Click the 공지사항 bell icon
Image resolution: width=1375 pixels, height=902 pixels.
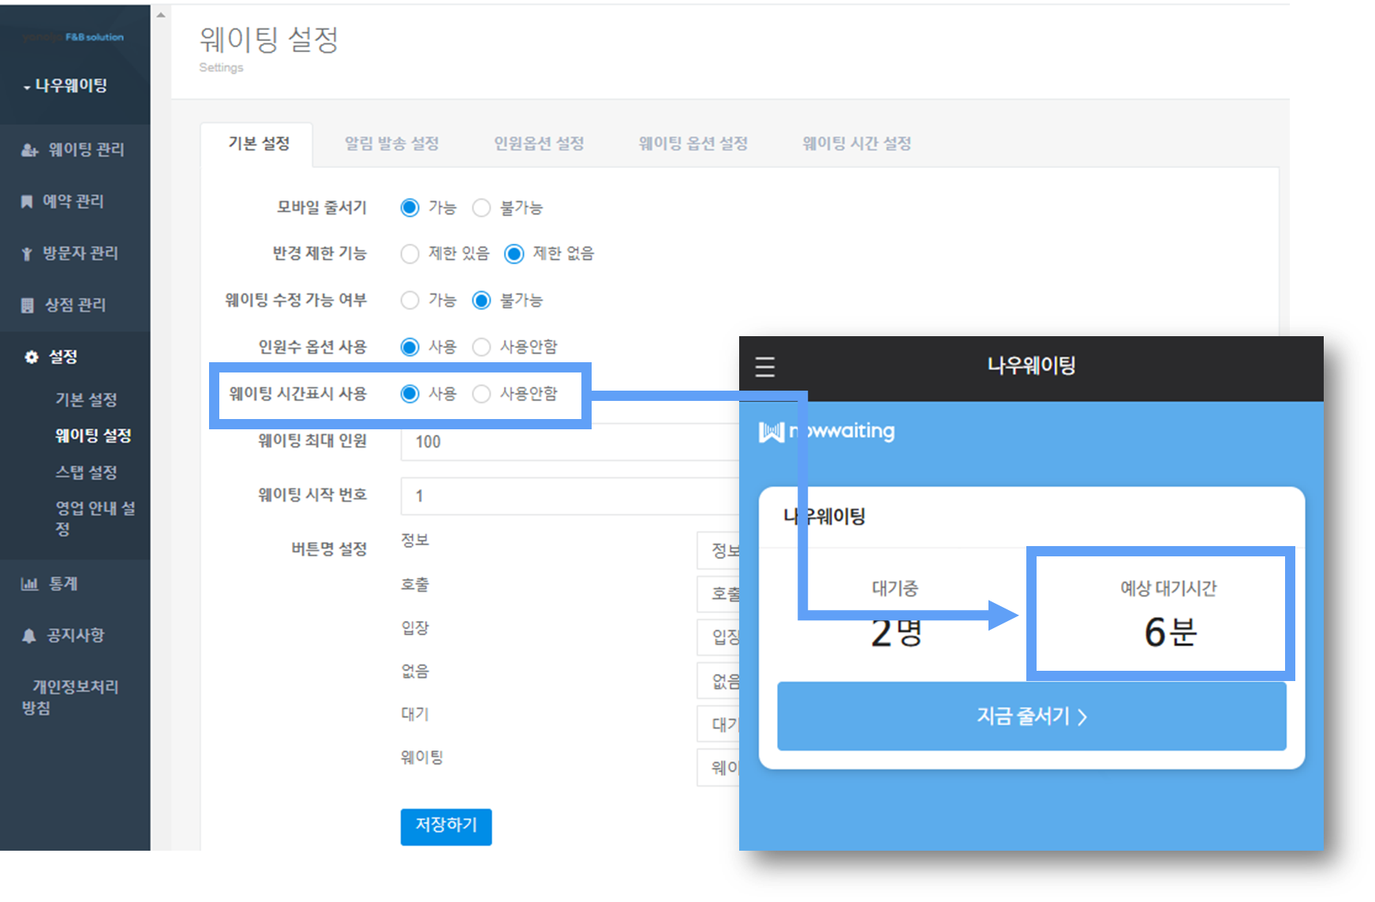[x=28, y=636]
